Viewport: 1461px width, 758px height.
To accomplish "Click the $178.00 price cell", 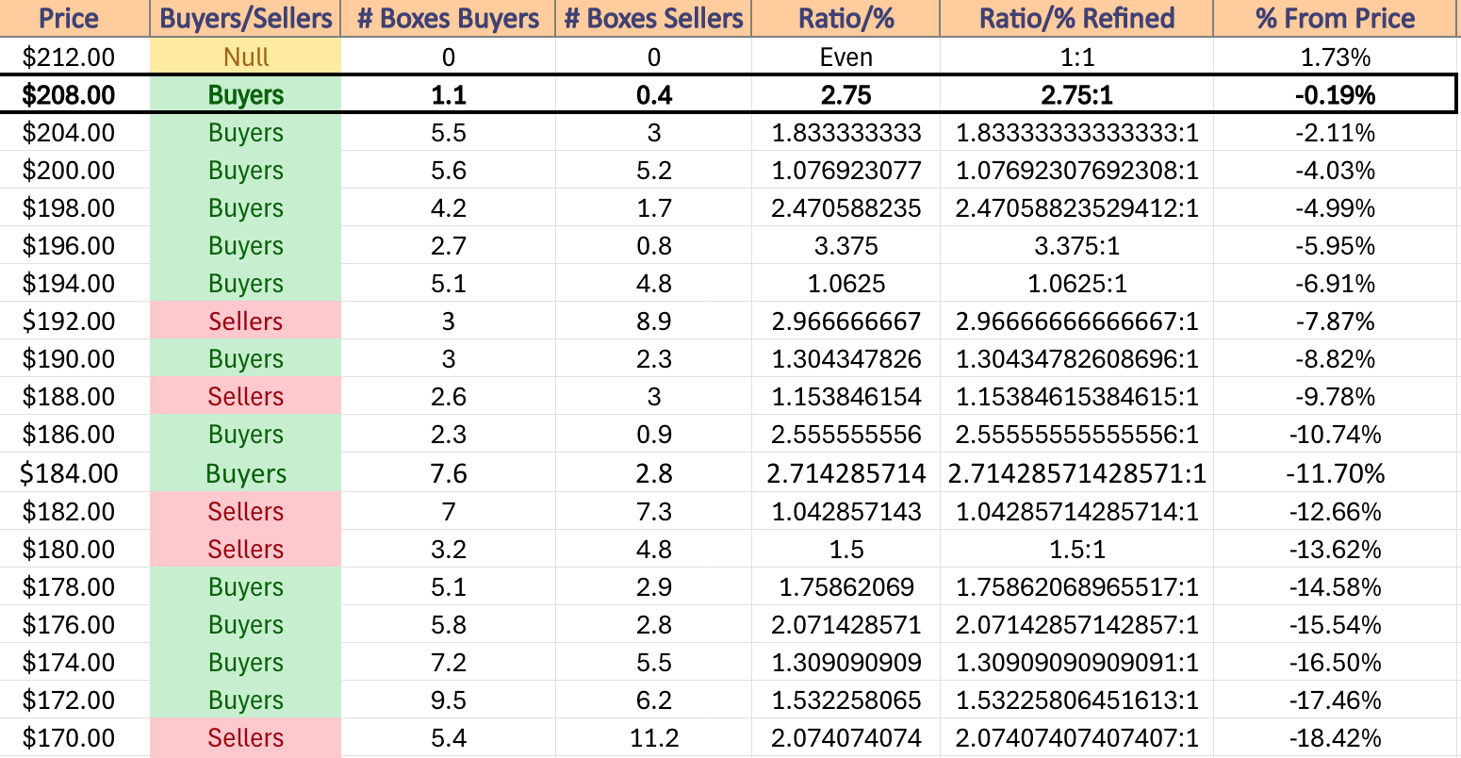I will point(74,586).
